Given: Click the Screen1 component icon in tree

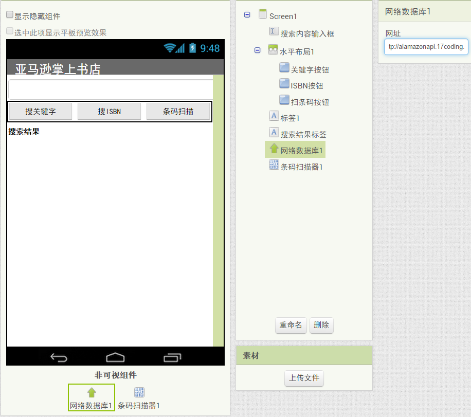Looking at the screenshot, I should [x=263, y=14].
